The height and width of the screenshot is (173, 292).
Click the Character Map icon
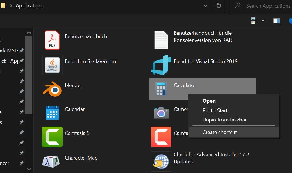point(51,162)
